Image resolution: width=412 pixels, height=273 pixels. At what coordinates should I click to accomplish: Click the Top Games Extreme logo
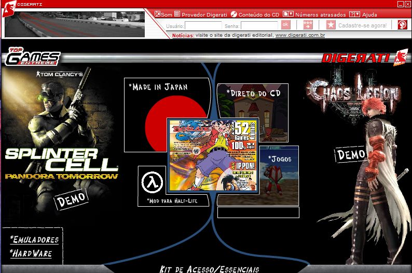pyautogui.click(x=33, y=56)
